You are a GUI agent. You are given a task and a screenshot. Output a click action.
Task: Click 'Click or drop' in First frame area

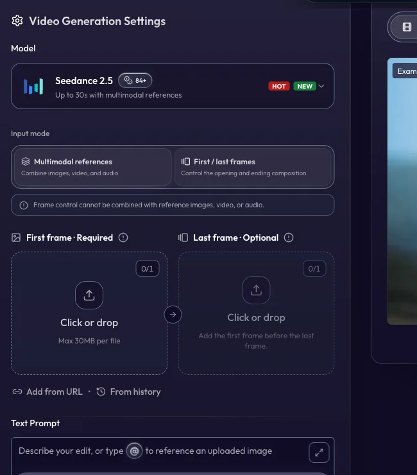[89, 323]
